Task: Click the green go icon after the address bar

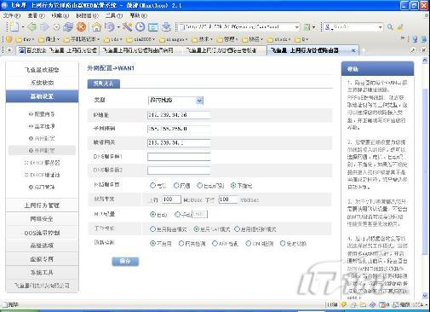Action: coord(307,27)
